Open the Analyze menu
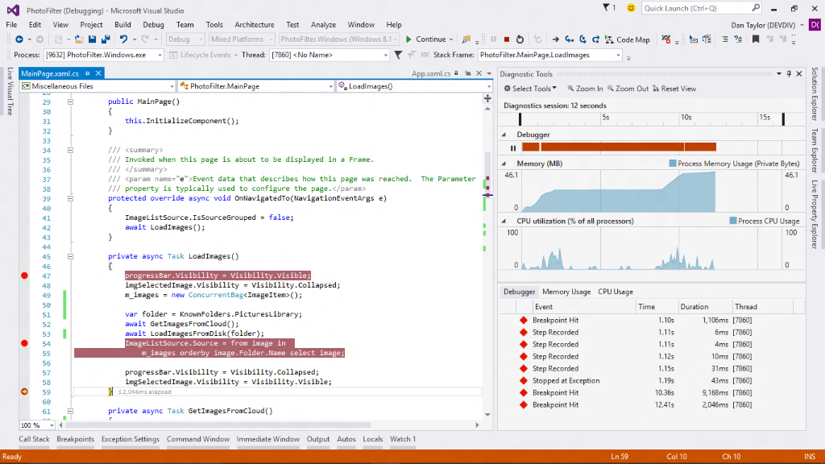This screenshot has height=464, width=825. (323, 25)
